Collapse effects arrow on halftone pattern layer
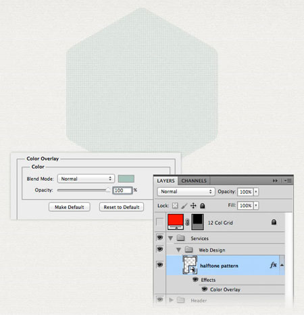Viewport: 304px width, 315px height. tap(282, 265)
